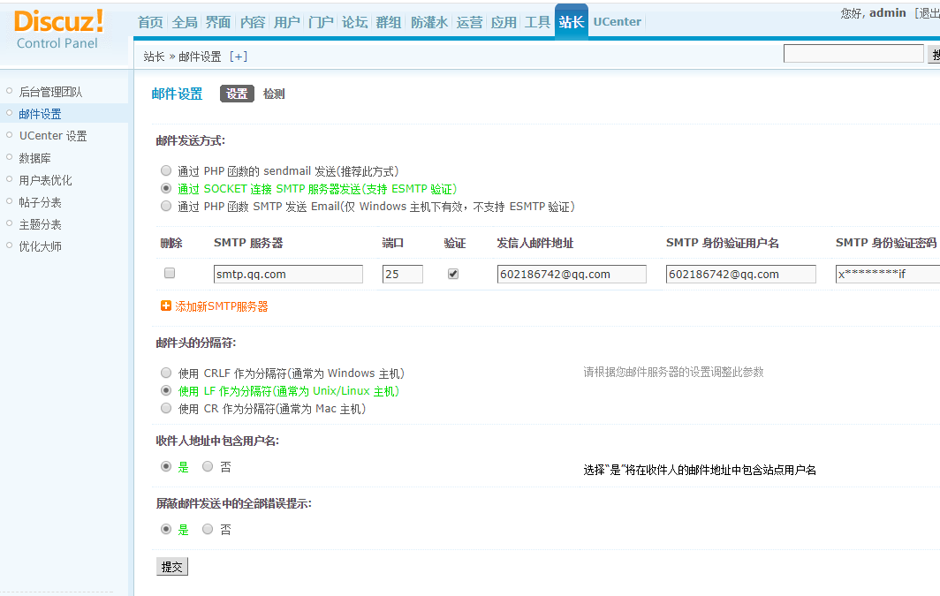Click the 端口 port number field

pos(402,275)
